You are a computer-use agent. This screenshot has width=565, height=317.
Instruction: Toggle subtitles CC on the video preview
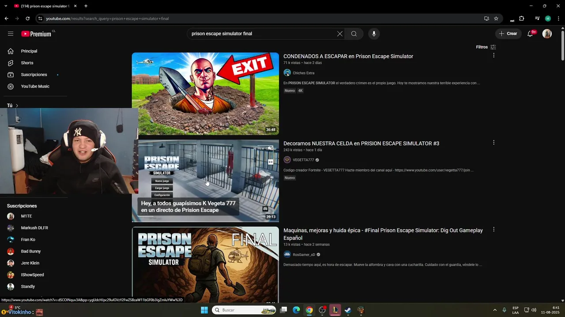tap(271, 162)
